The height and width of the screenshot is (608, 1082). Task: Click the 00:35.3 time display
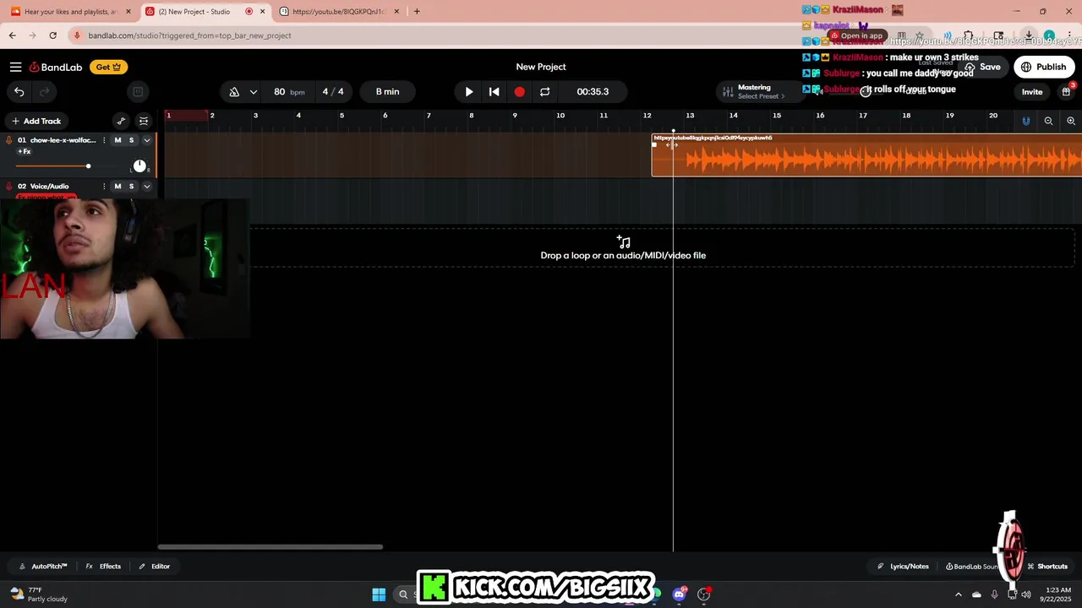tap(593, 91)
